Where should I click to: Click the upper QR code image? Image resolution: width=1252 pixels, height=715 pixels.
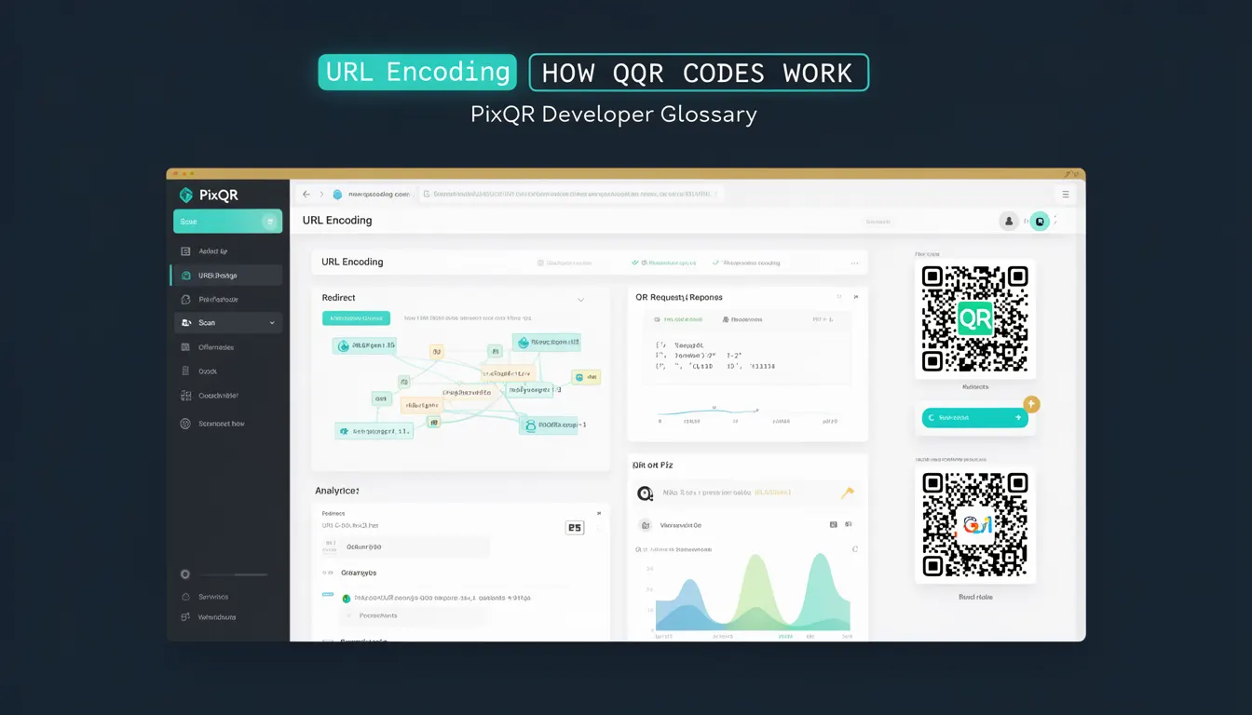point(975,319)
